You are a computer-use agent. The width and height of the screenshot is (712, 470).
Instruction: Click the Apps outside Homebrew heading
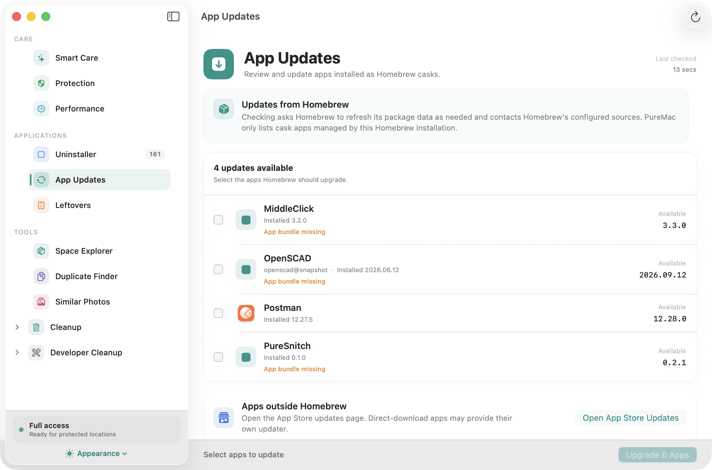pyautogui.click(x=294, y=406)
